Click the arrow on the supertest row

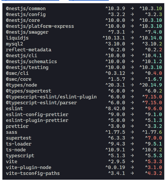132,138
